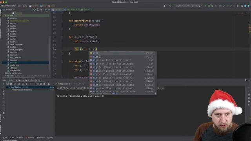Screen dimensions: 251x141
Task: Open Project panel gear options
Action: click(x=45, y=9)
